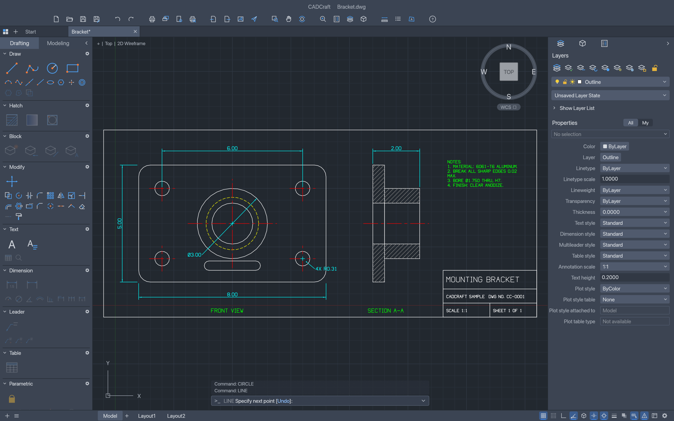Toggle transparency display in status bar
Viewport: 674px width, 421px height.
(624, 416)
